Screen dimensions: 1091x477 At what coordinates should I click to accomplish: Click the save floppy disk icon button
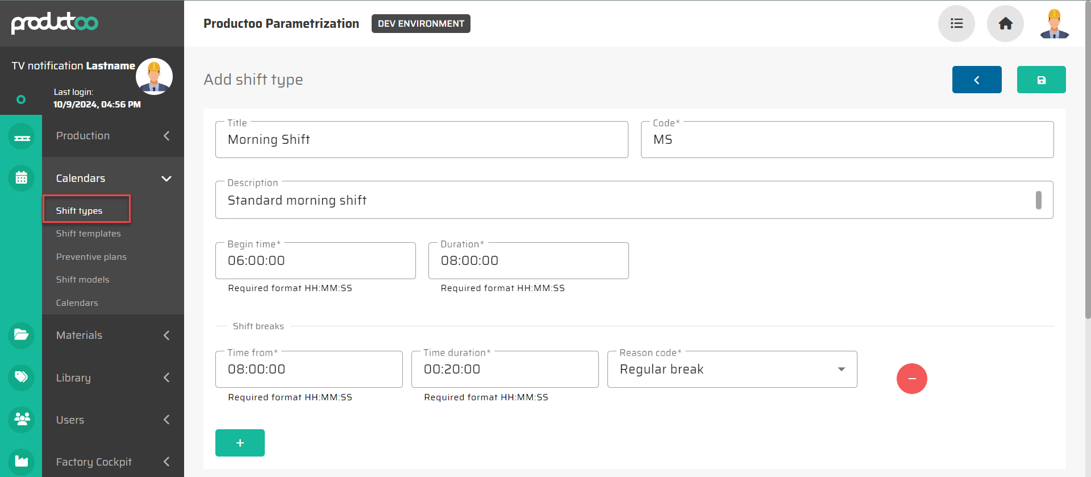tap(1041, 80)
